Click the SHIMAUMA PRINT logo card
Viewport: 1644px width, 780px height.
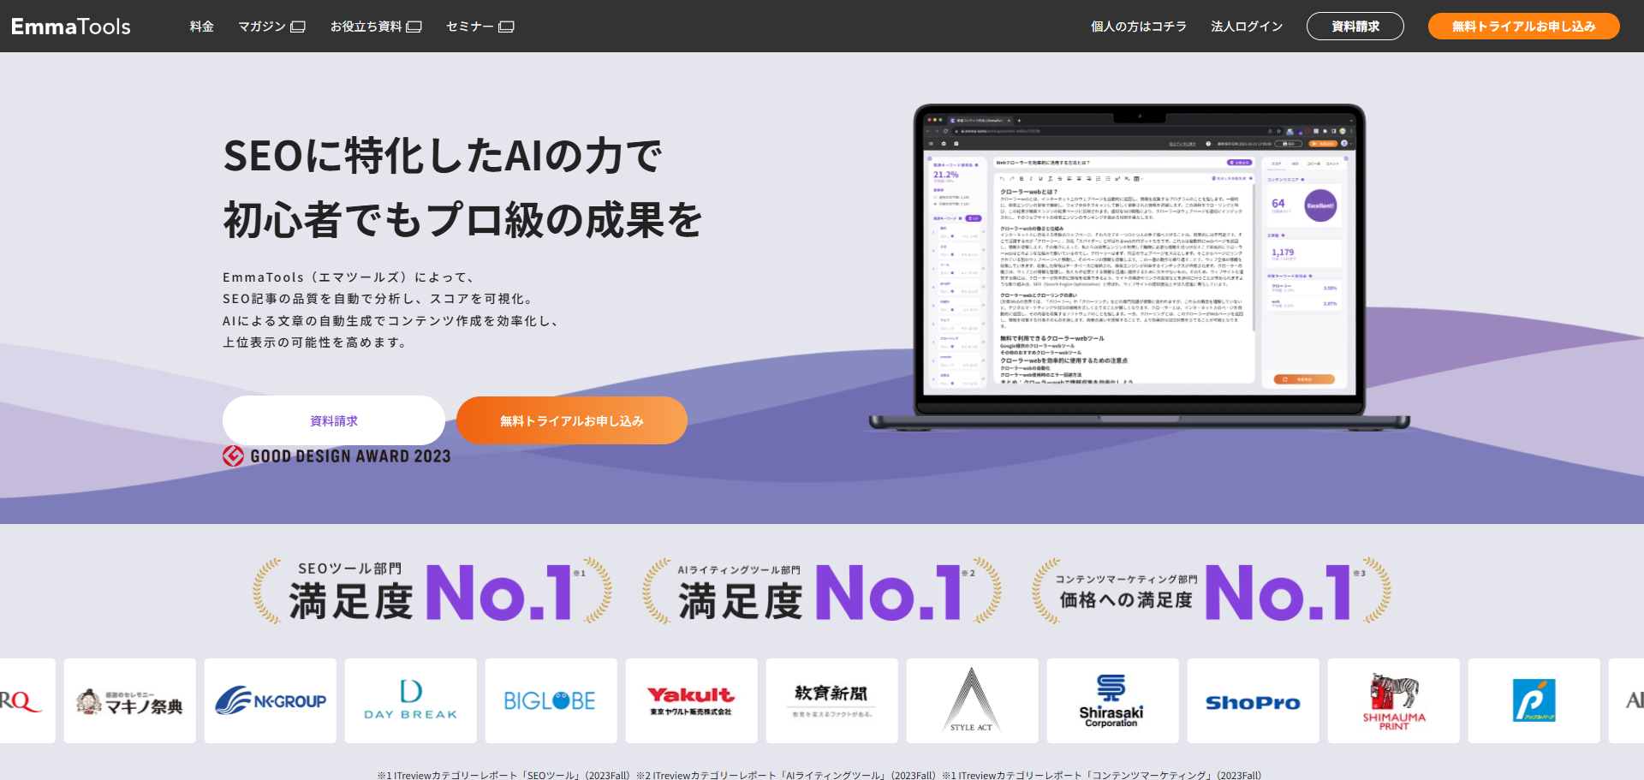[x=1394, y=700]
